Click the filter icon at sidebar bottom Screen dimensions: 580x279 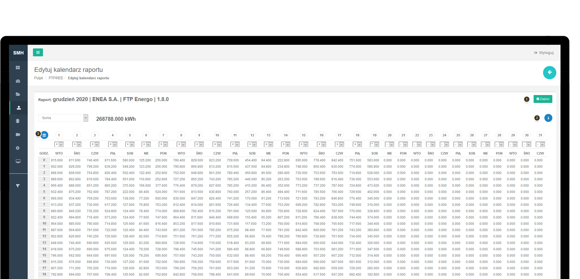18,186
